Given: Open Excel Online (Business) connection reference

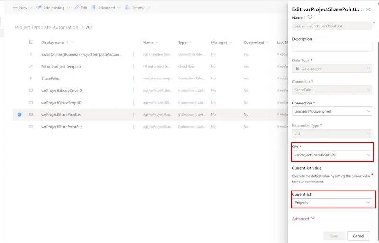Looking at the screenshot, I should [x=81, y=54].
